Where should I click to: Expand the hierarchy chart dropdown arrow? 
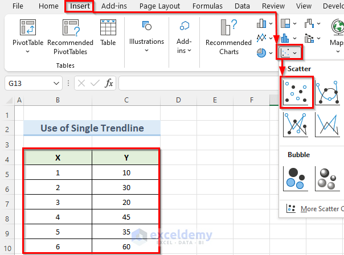click(x=294, y=23)
